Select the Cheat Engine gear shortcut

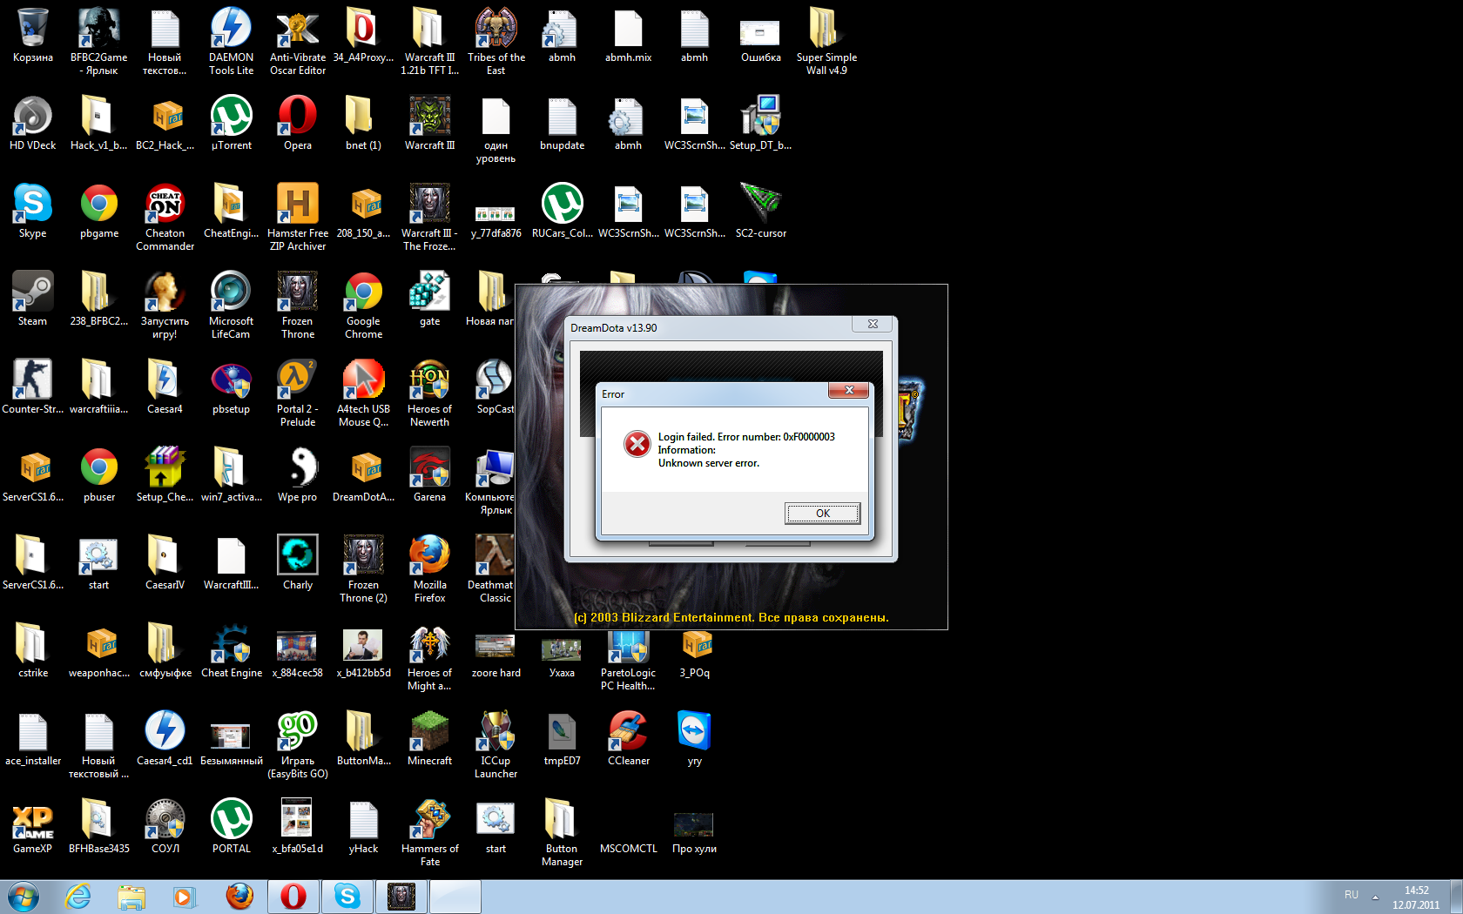(231, 651)
